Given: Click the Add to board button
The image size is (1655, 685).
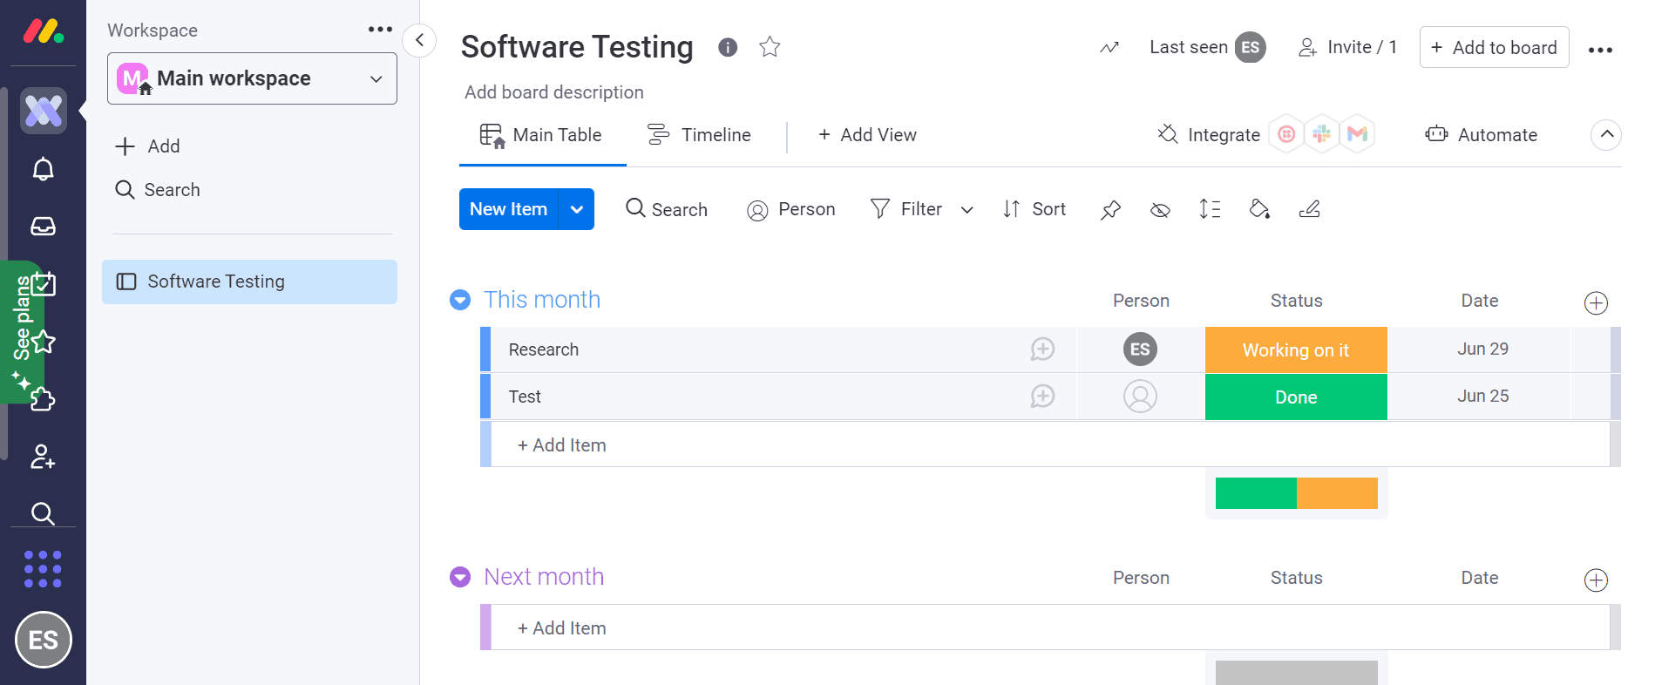Looking at the screenshot, I should [1494, 48].
